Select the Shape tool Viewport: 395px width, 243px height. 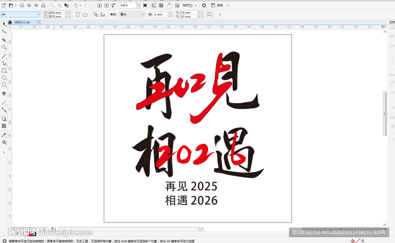[4, 32]
